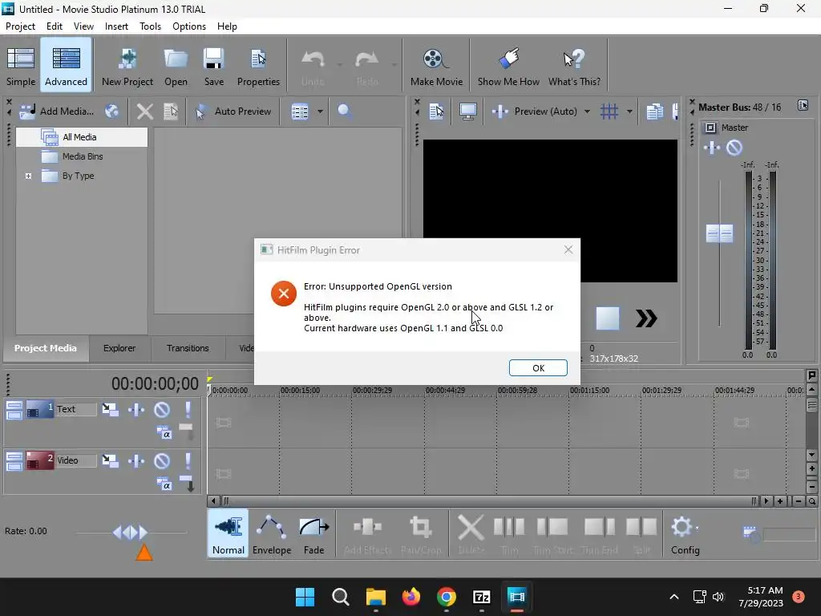Toggle compositing mode on the Video track
Image resolution: width=821 pixels, height=616 pixels.
click(x=164, y=484)
